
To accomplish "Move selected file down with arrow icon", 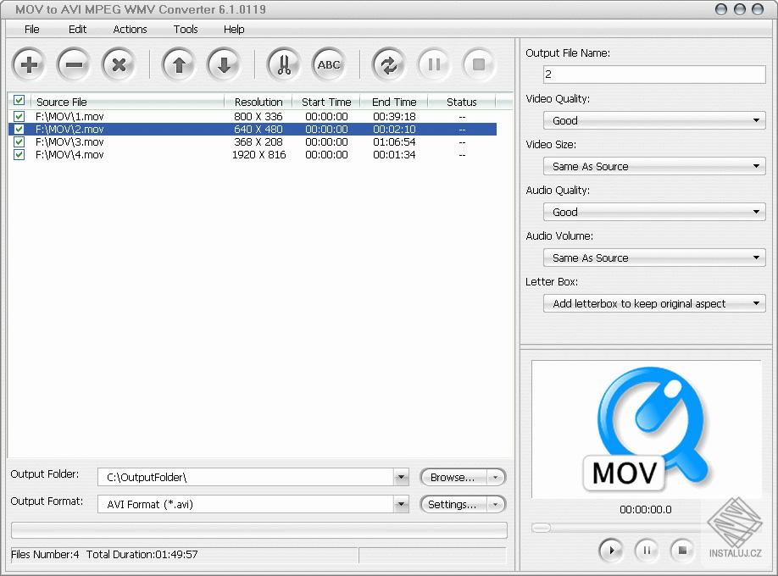I will [x=222, y=64].
